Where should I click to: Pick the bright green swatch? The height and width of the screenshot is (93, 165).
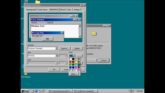(70, 65)
